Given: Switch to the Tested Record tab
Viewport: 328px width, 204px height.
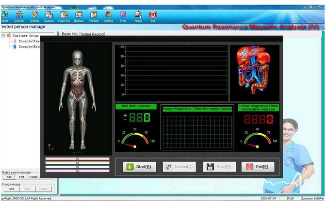Looking at the screenshot, I should (x=92, y=34).
